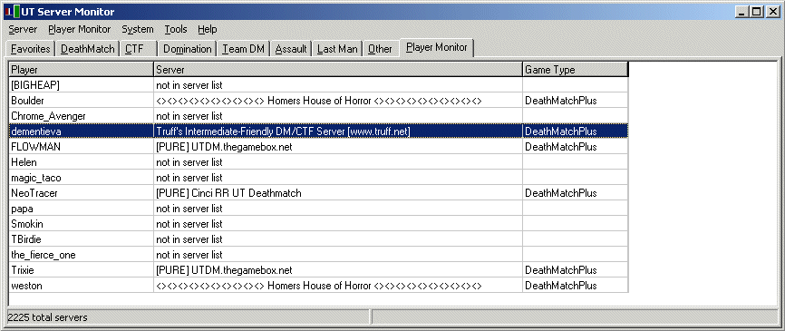Viewport: 785px width, 331px height.
Task: Open the System menu
Action: [x=138, y=30]
